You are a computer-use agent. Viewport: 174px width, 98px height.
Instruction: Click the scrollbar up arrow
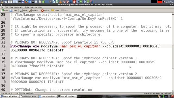coord(173,14)
